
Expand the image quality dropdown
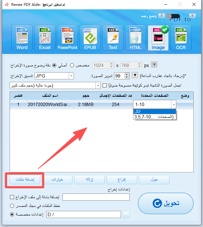pos(55,86)
